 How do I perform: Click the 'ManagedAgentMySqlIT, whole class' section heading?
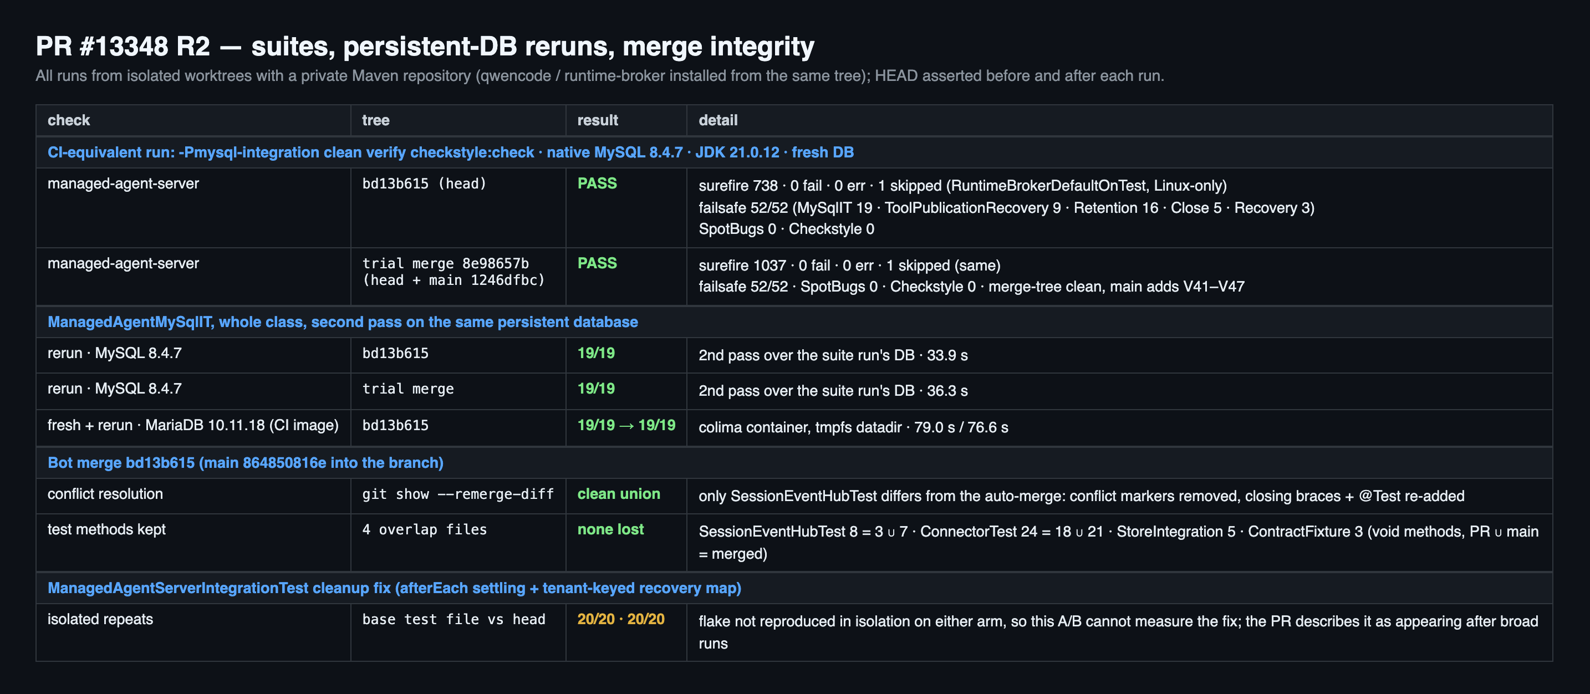pyautogui.click(x=343, y=322)
